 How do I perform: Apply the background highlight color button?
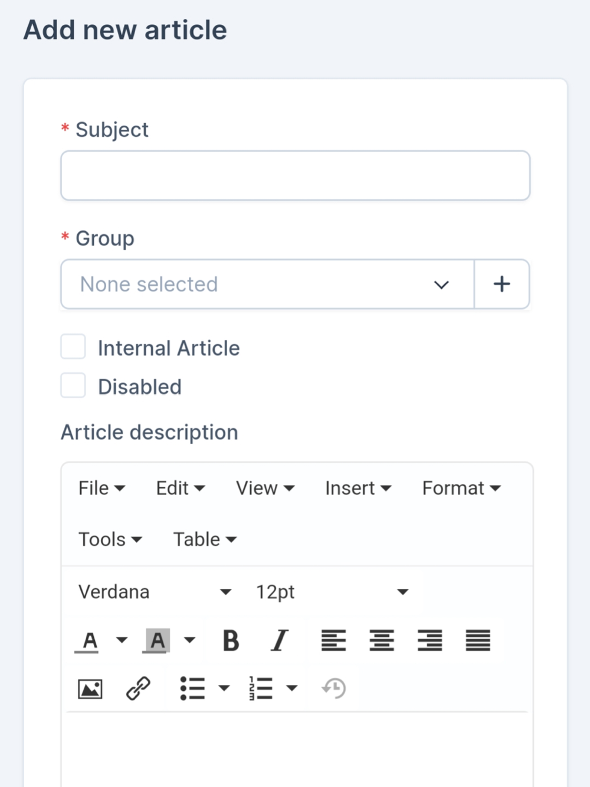157,640
